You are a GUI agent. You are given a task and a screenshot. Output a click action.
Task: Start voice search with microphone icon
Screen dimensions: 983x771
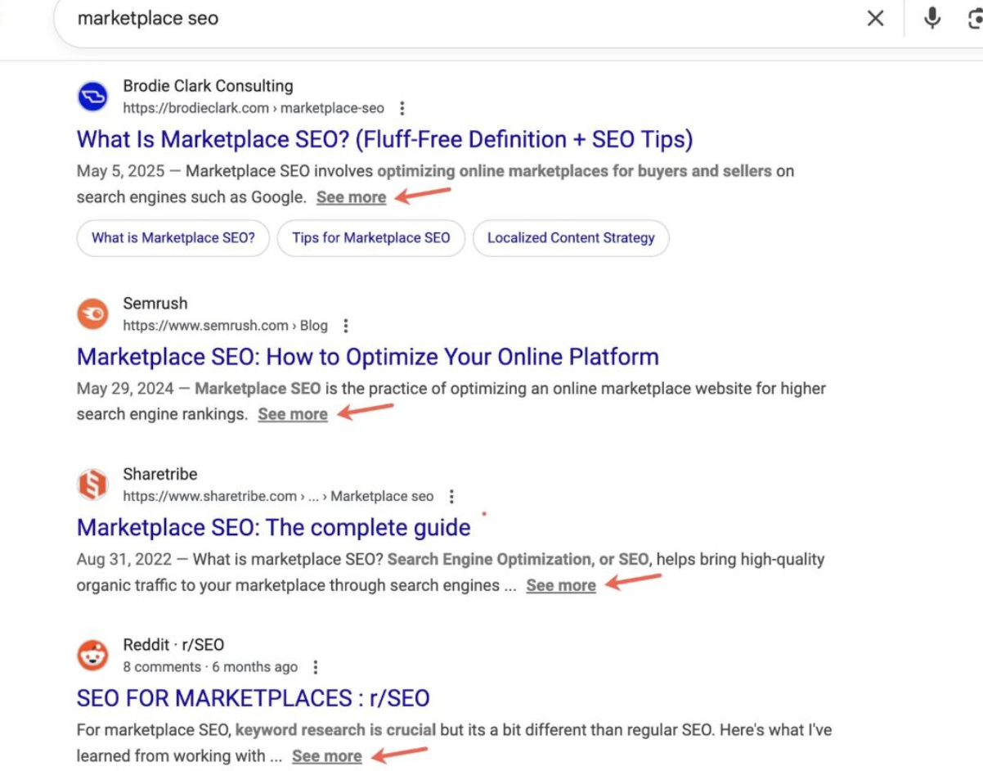[x=932, y=17]
